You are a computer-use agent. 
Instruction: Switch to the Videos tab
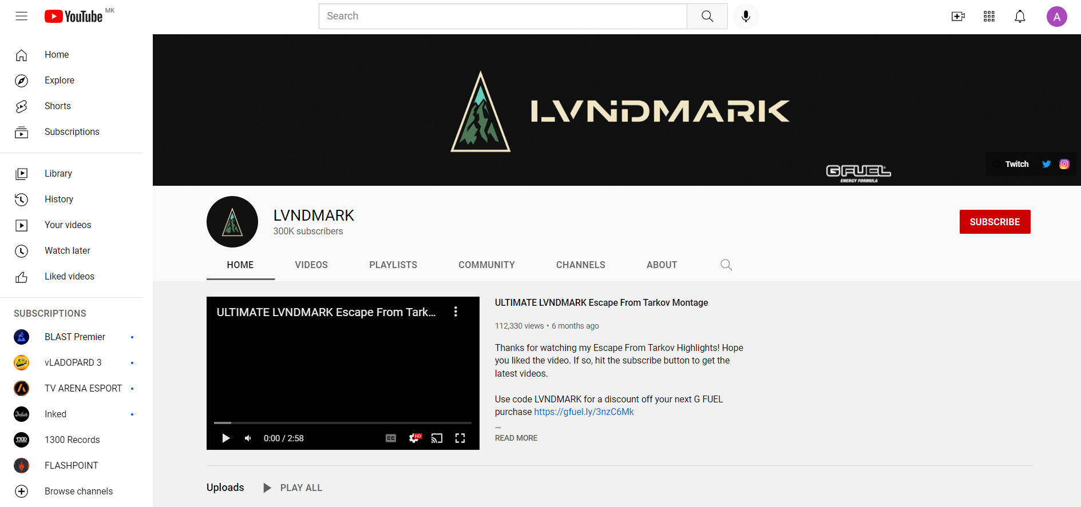311,265
